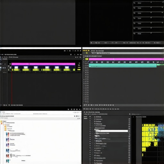This screenshot has height=164, width=164.
Task: Select the long teal clip in right timeline
Action: [123, 65]
